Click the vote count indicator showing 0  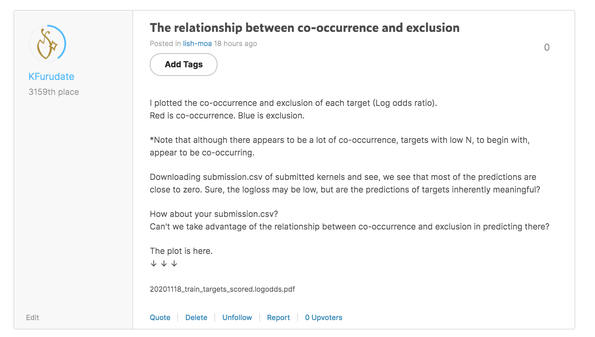547,47
